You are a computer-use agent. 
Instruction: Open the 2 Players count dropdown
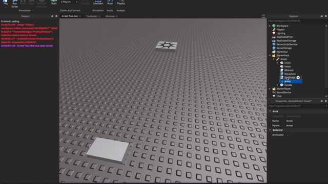click(70, 2)
